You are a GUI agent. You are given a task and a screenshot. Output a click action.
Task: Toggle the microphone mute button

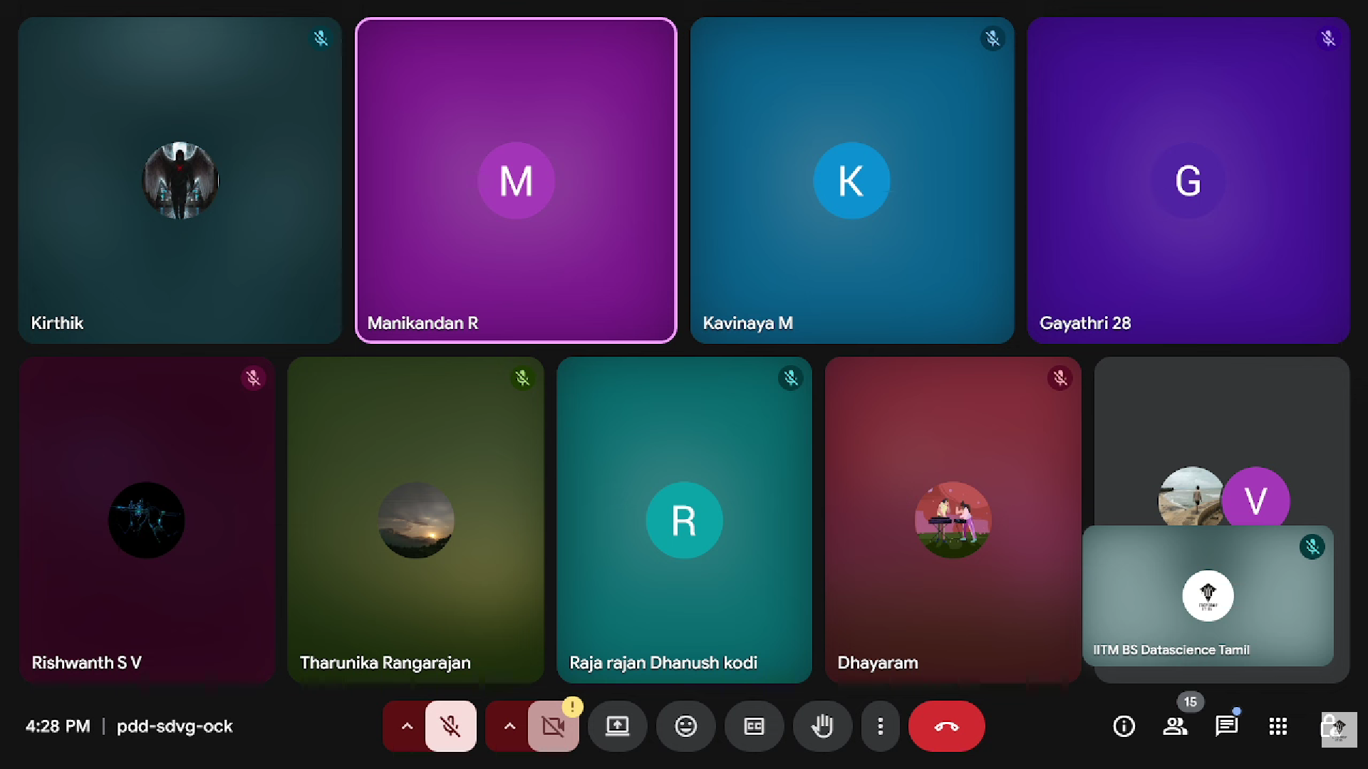[x=450, y=726]
